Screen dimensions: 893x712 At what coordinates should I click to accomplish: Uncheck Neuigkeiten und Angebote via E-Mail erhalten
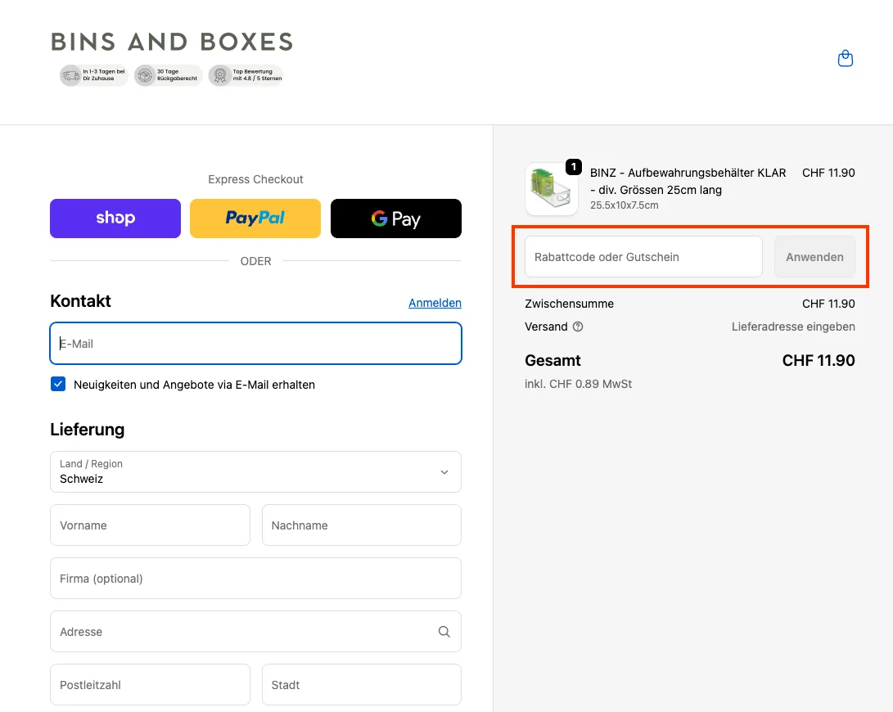[x=58, y=383]
